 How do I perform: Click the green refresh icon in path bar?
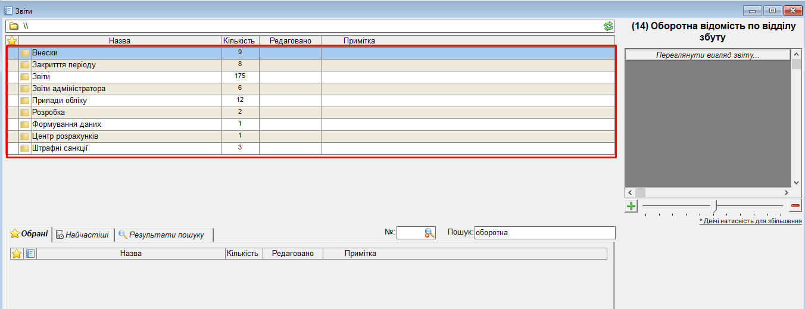click(x=608, y=26)
